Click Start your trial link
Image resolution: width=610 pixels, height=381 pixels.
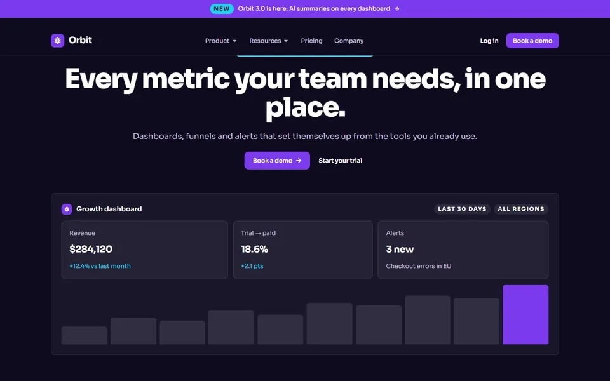(x=341, y=161)
